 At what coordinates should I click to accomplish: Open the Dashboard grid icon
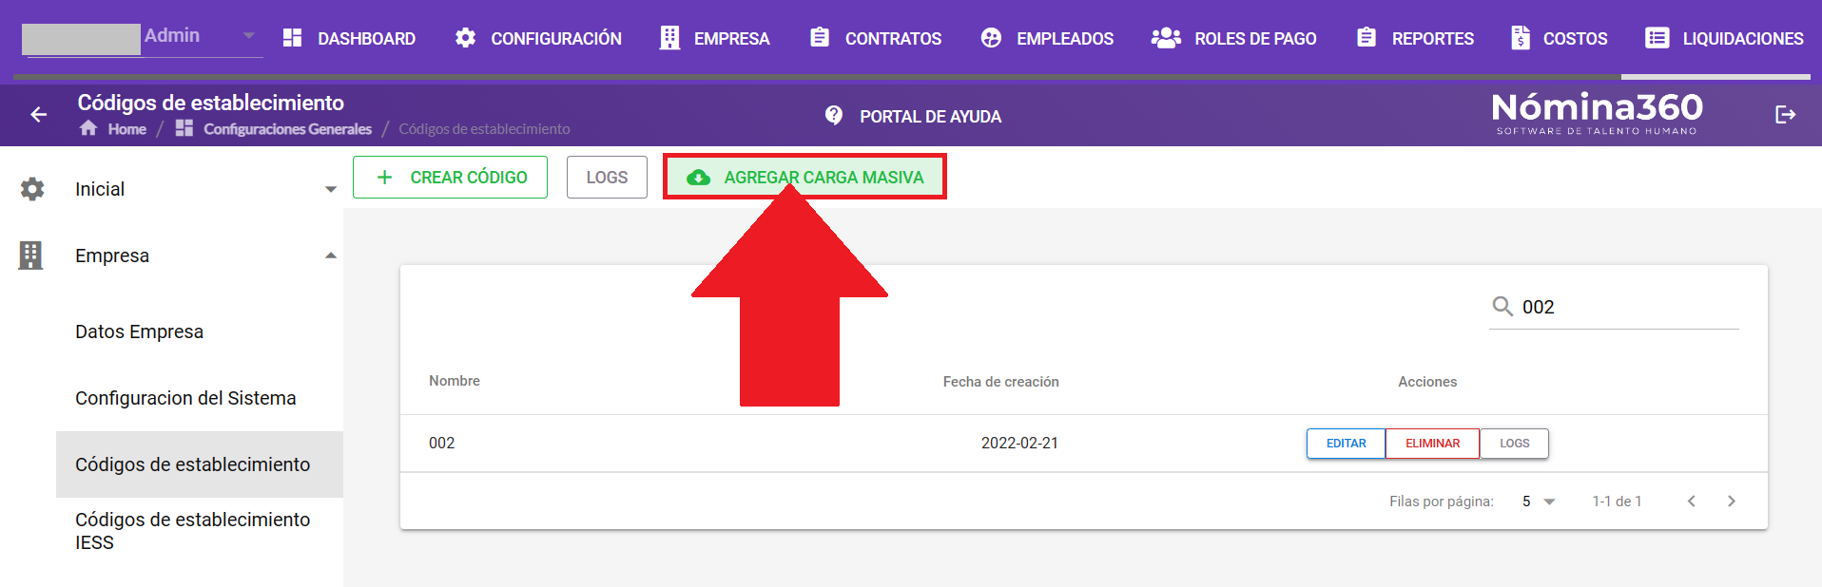tap(292, 38)
